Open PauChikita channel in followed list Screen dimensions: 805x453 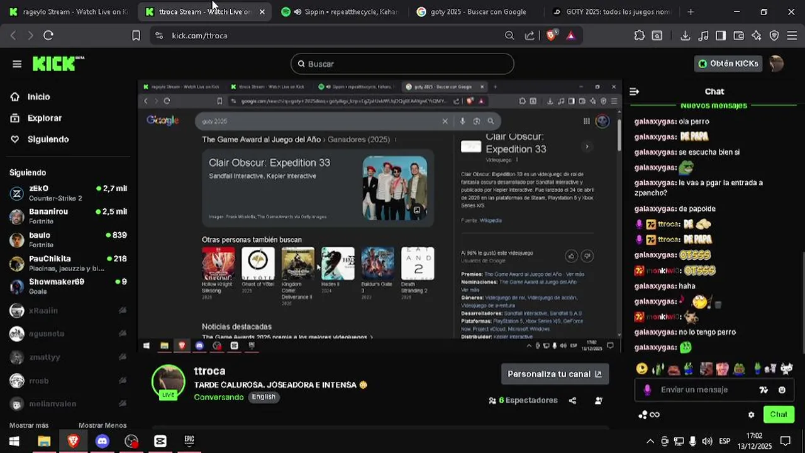coord(68,263)
